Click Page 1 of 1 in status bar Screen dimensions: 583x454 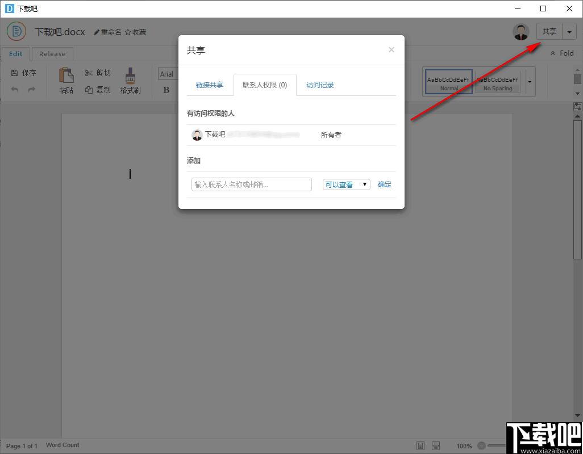coord(22,445)
